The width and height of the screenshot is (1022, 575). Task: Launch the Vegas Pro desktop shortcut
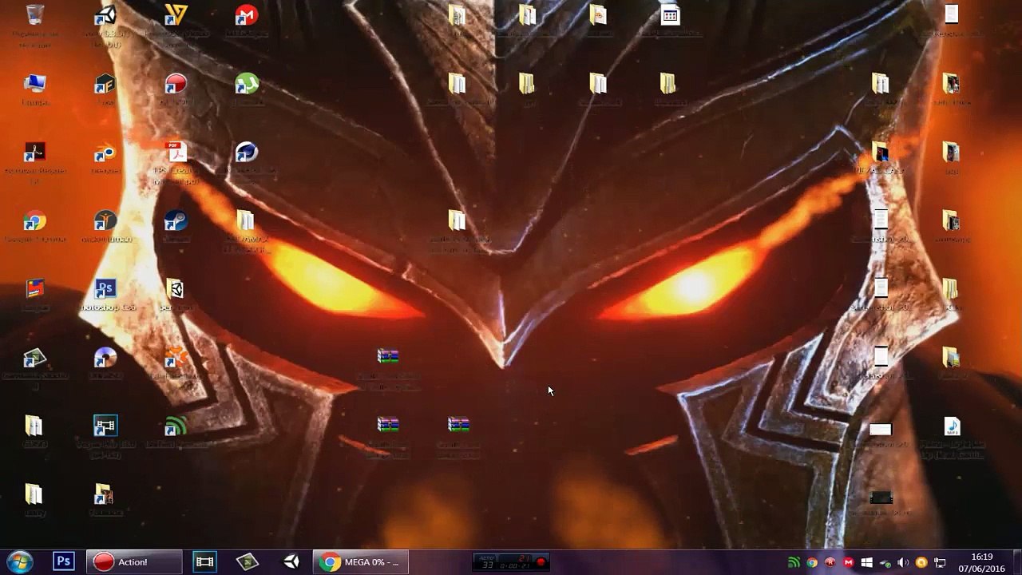point(105,427)
